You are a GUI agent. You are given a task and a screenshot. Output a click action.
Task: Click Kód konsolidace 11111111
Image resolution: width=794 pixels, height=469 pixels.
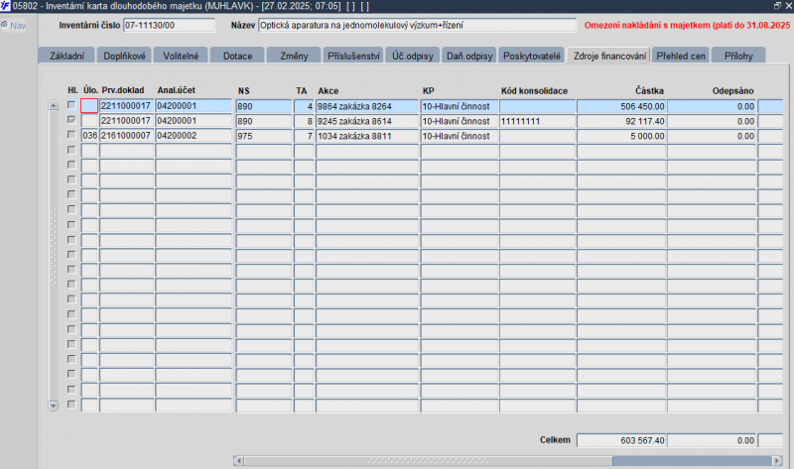point(537,121)
